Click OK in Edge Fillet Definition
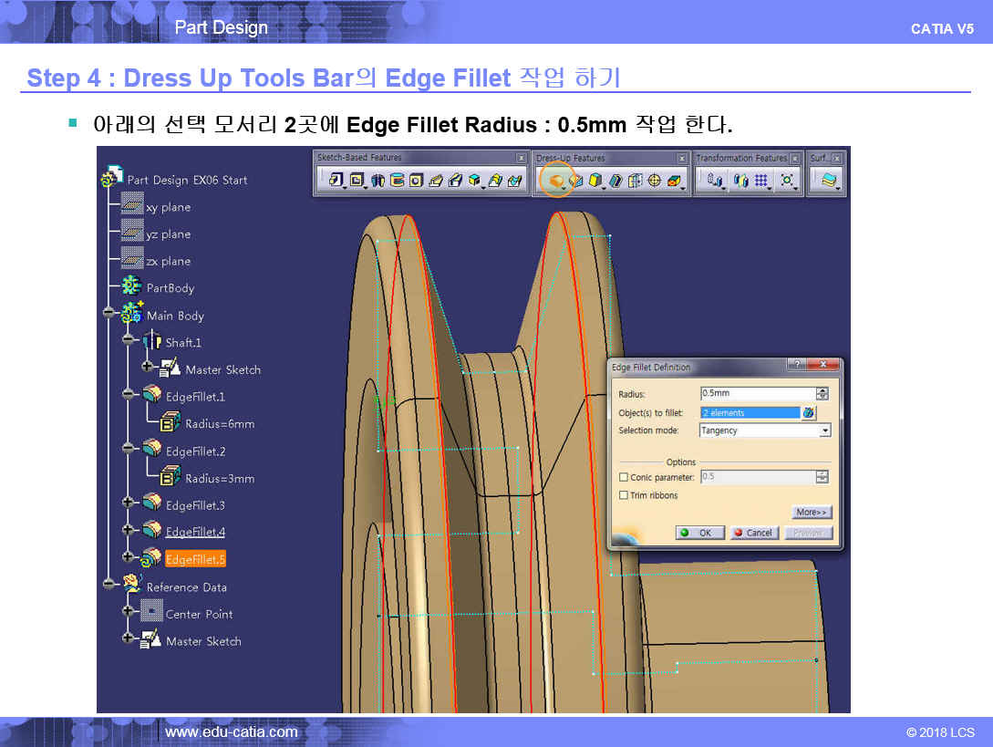The height and width of the screenshot is (747, 993). 699,533
